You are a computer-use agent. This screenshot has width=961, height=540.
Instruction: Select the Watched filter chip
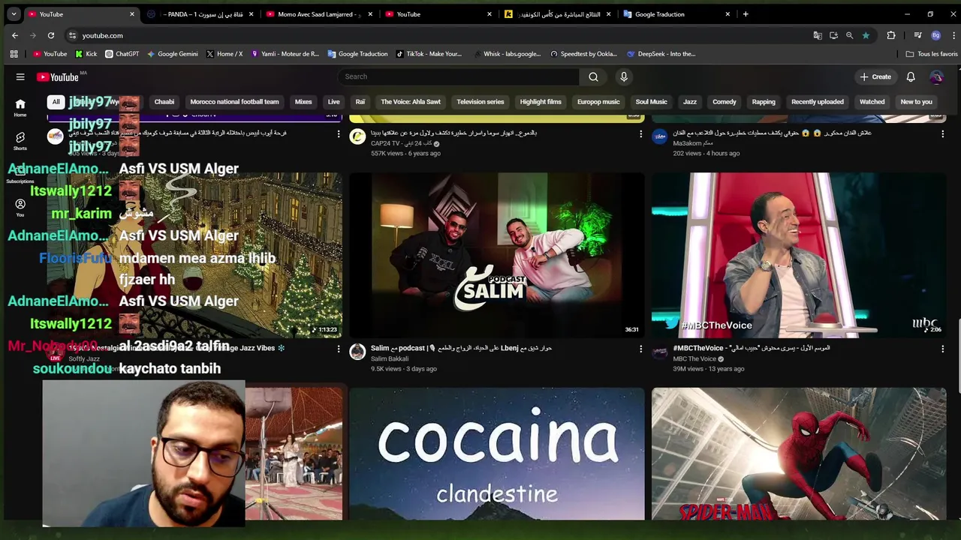click(x=872, y=102)
